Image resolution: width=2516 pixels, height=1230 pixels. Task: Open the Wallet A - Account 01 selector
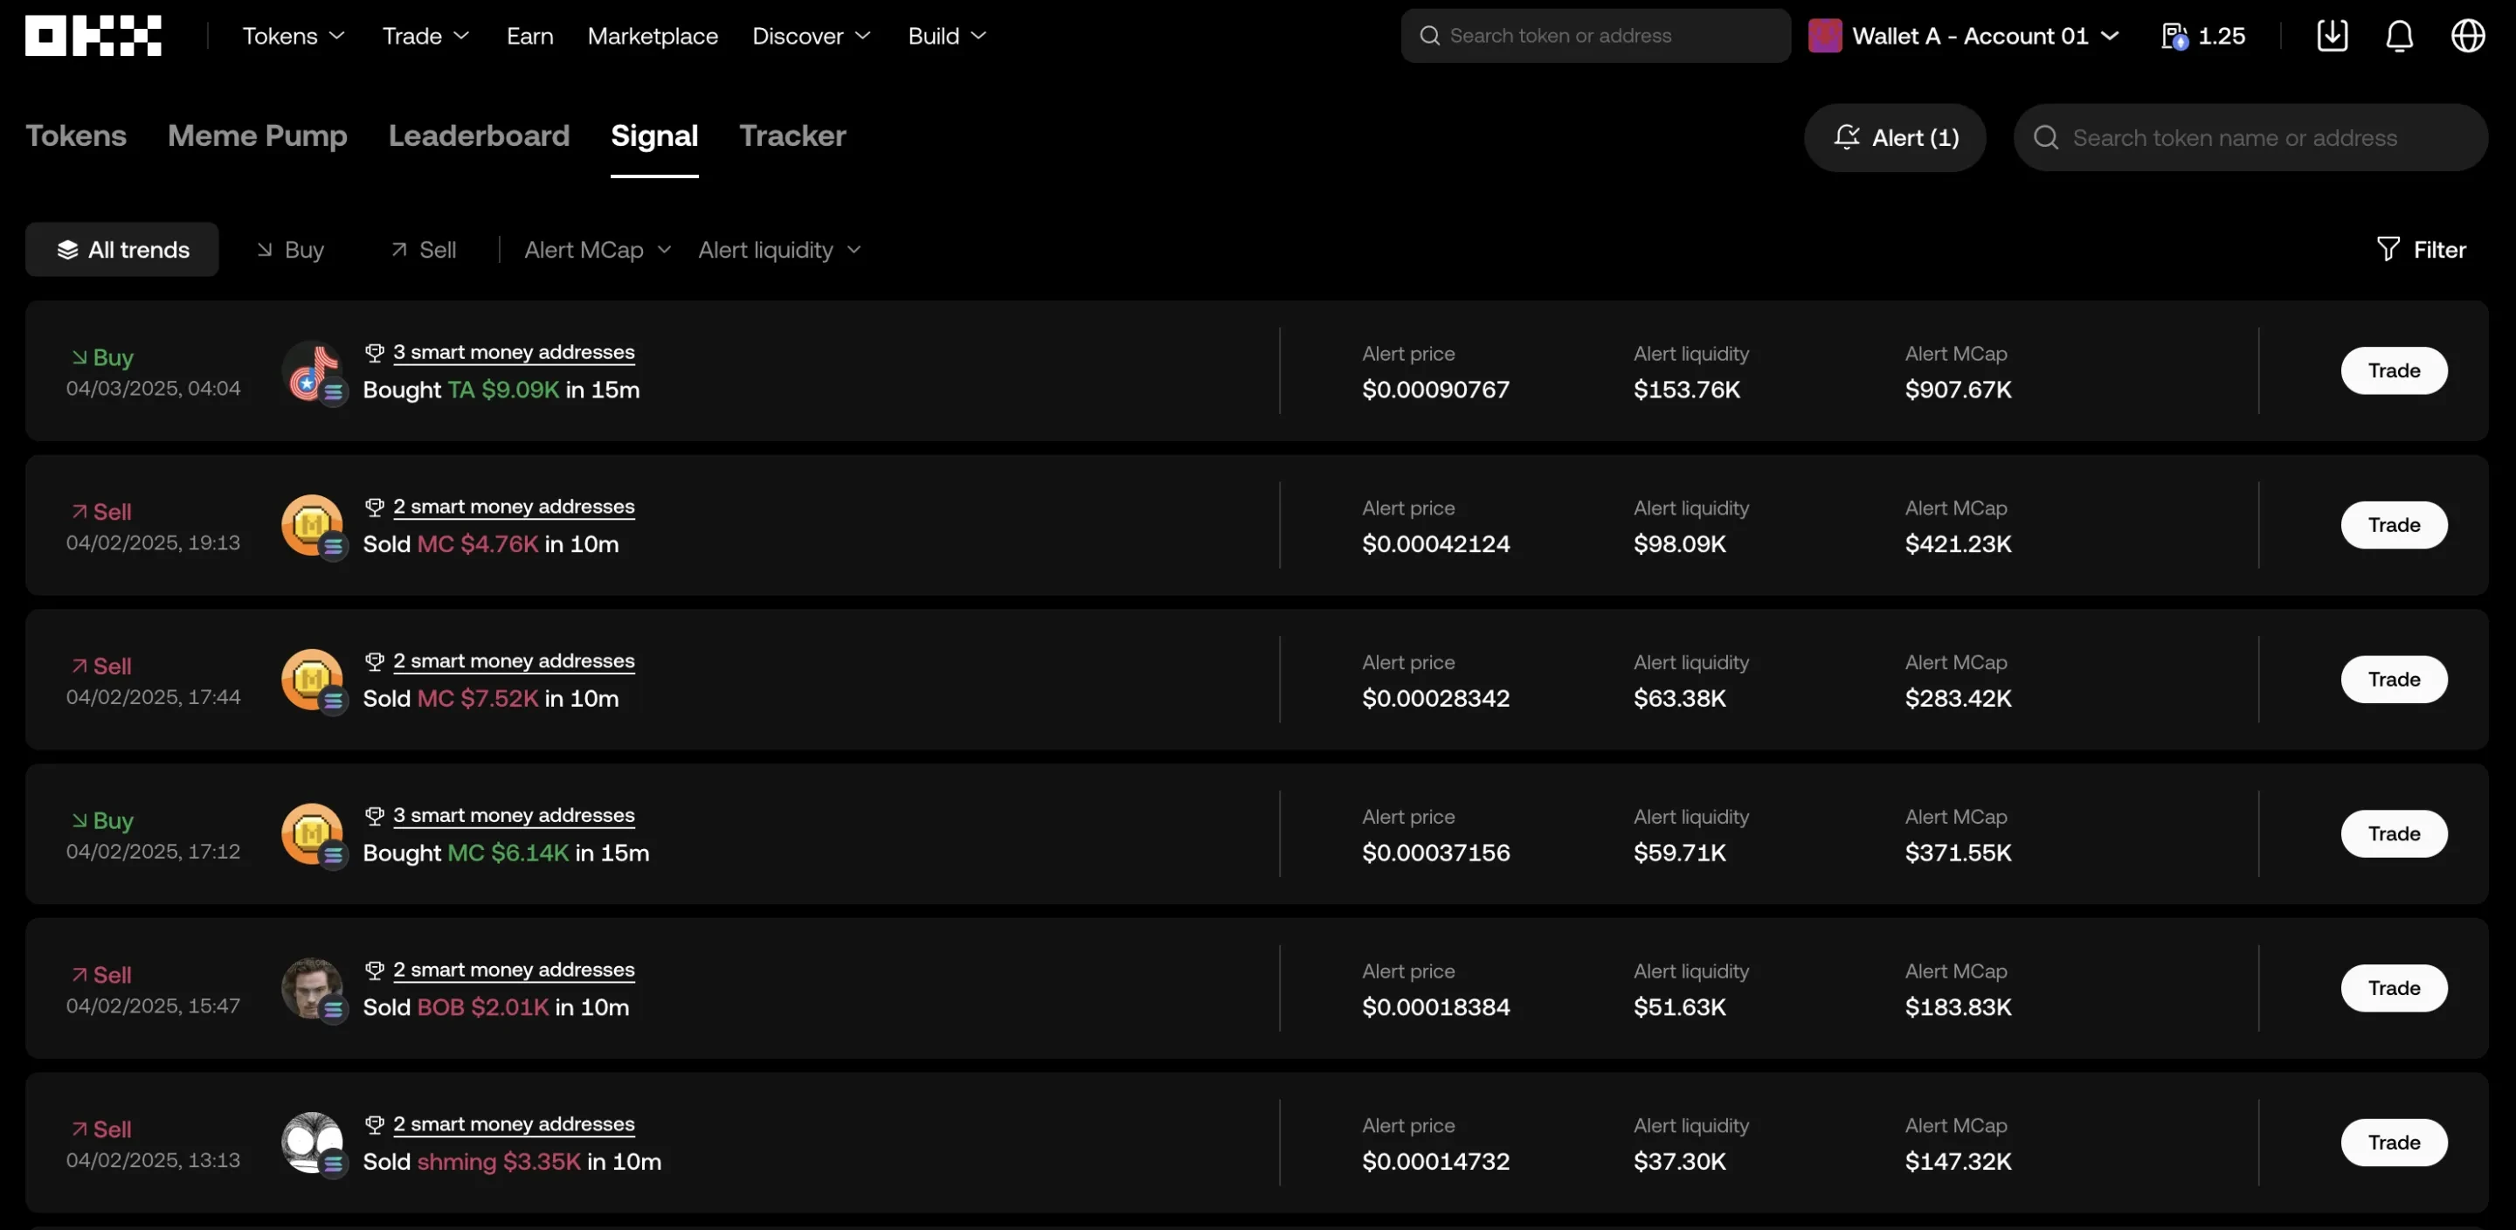(1963, 36)
